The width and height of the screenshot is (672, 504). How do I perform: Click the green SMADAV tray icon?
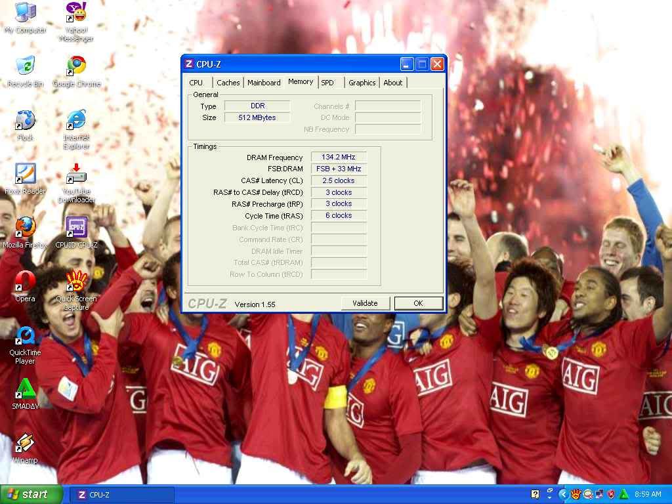[623, 494]
